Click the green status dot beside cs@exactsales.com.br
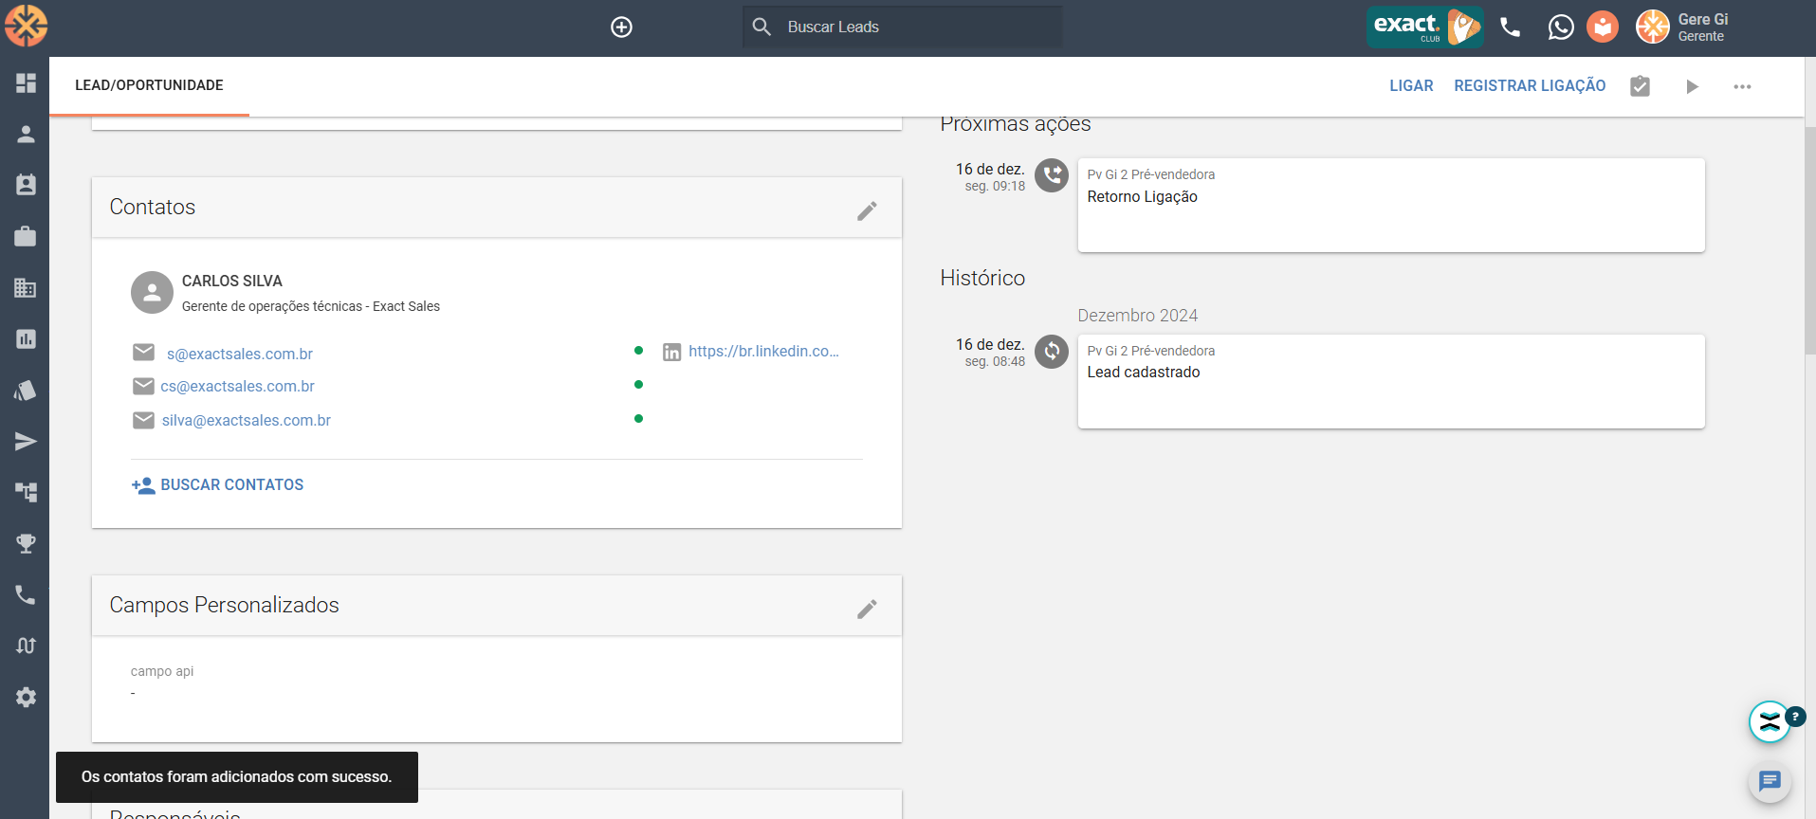Viewport: 1816px width, 819px height. (638, 385)
